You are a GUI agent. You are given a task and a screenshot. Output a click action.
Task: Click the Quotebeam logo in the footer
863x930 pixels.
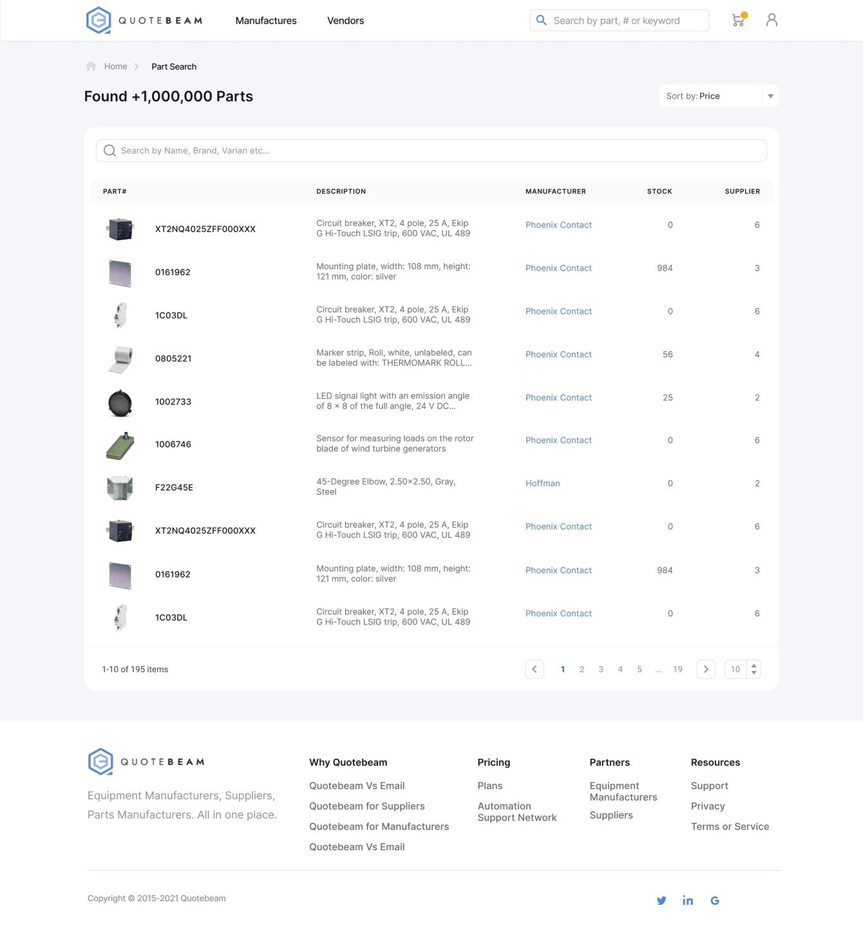[146, 762]
